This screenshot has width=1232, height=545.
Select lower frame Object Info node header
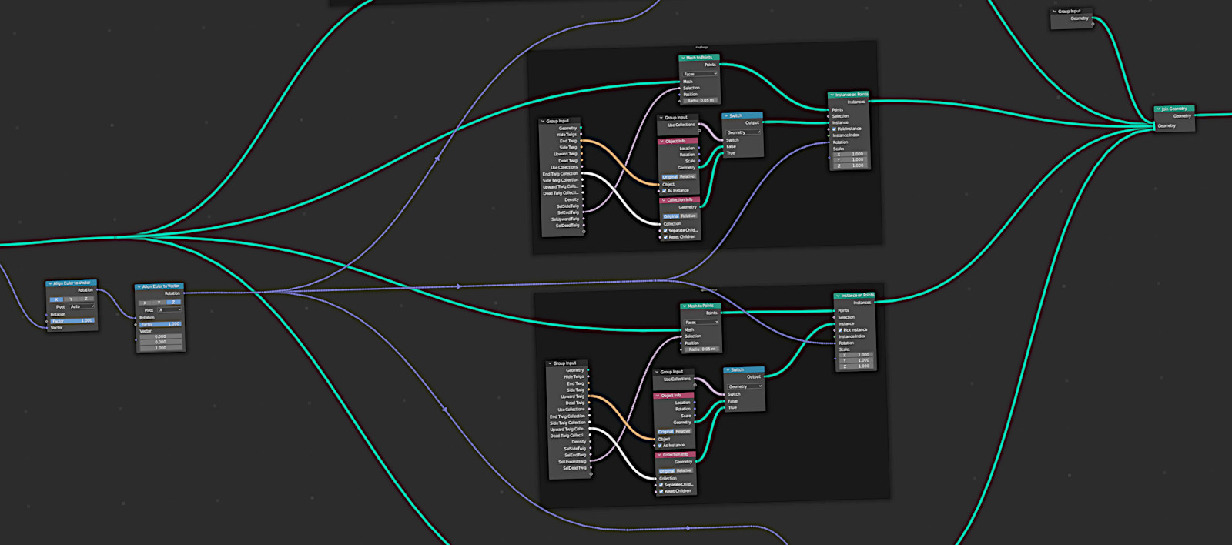tap(675, 396)
